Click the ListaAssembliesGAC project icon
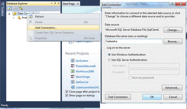Image resolution: width=187 pixels, height=109 pixels. (x=73, y=87)
